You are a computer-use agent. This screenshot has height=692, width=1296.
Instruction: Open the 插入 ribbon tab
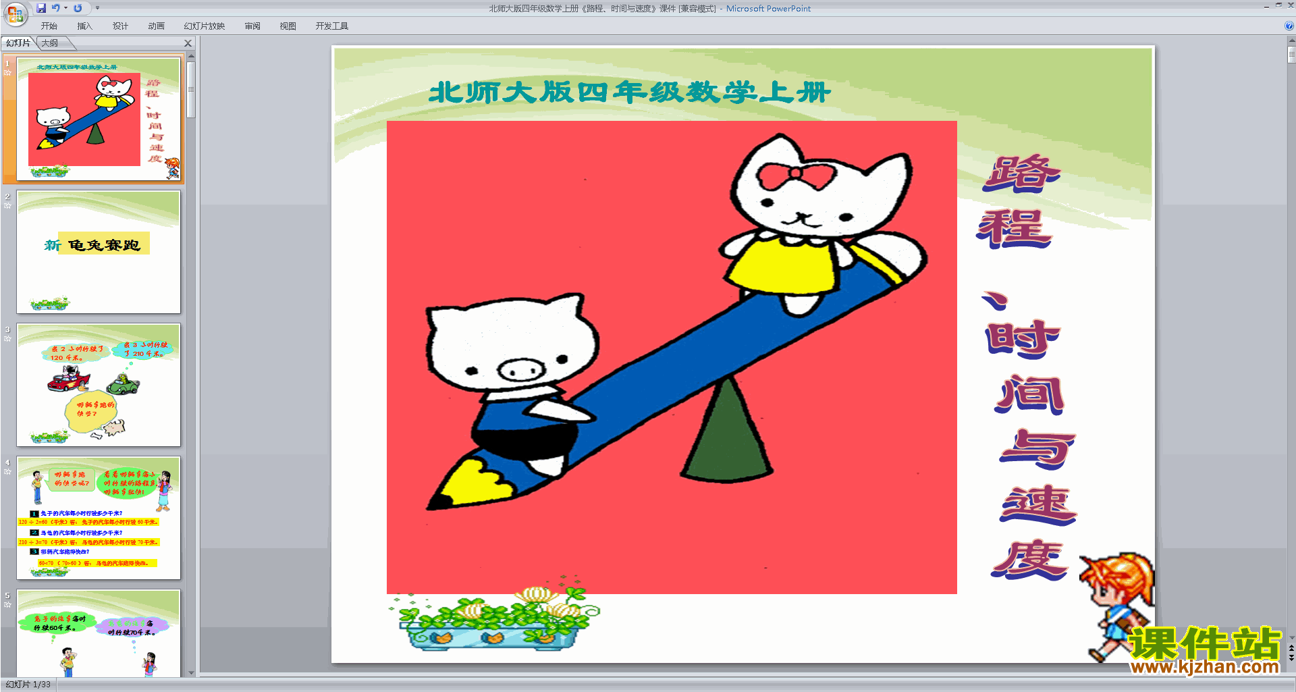click(84, 26)
